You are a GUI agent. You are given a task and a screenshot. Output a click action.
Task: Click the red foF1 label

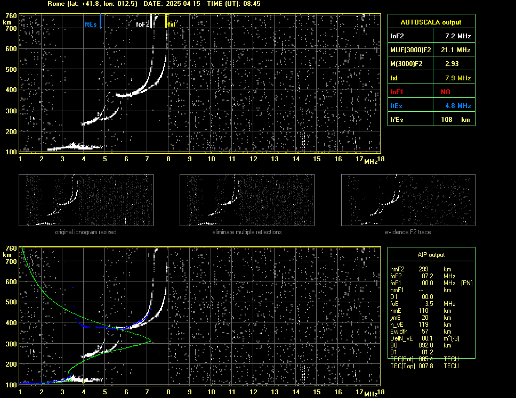(397, 92)
